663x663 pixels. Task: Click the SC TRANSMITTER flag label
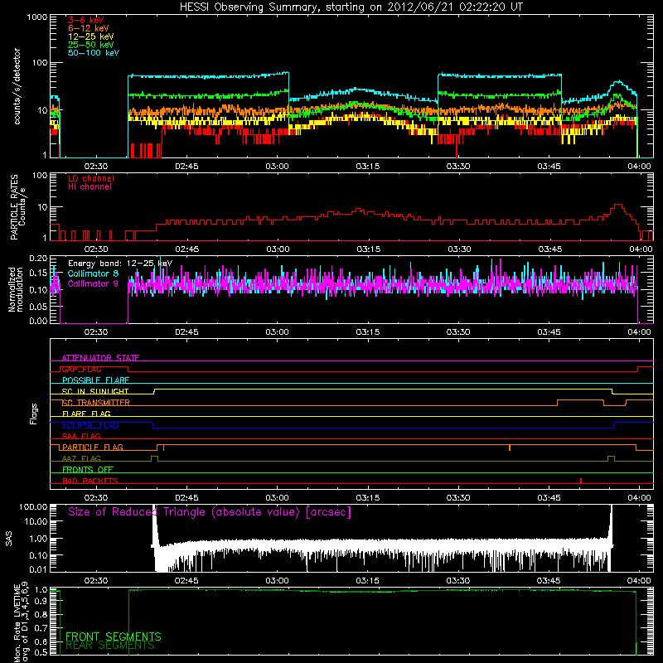pos(96,403)
